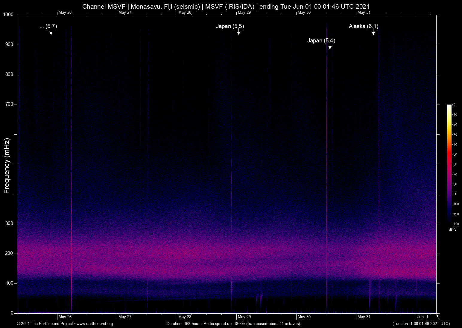Open the www.earthsound.org link in the footer

point(95,324)
